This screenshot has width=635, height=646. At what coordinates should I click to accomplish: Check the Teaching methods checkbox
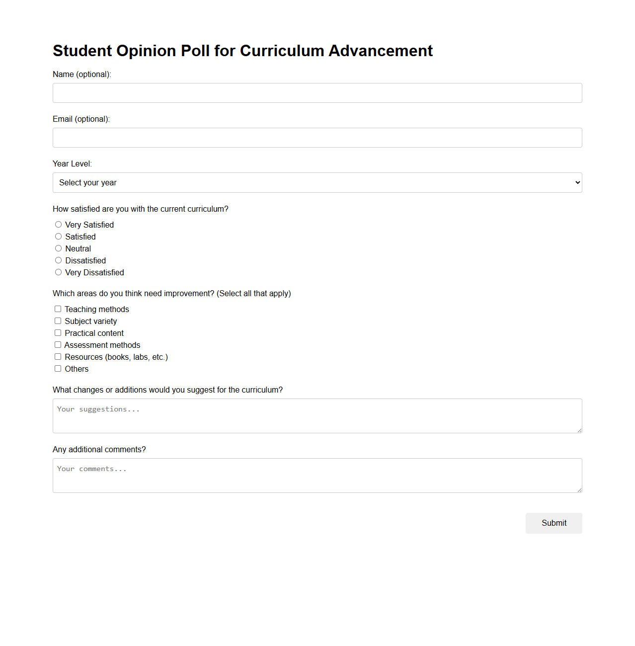[x=58, y=309]
